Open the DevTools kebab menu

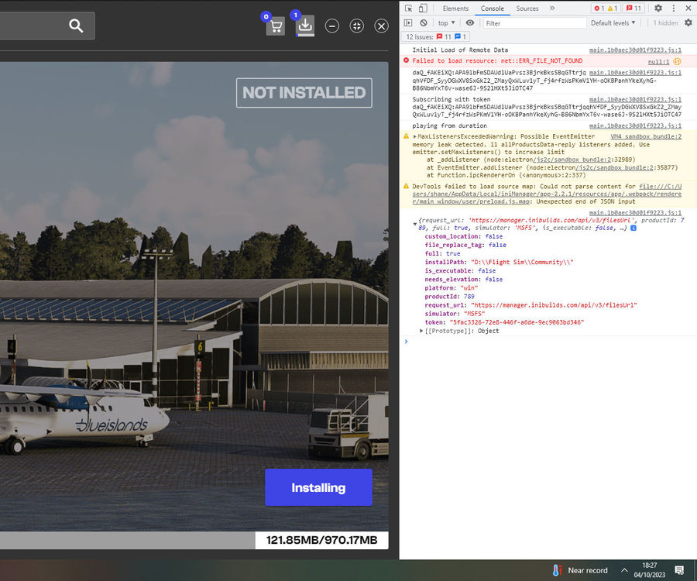coord(673,9)
